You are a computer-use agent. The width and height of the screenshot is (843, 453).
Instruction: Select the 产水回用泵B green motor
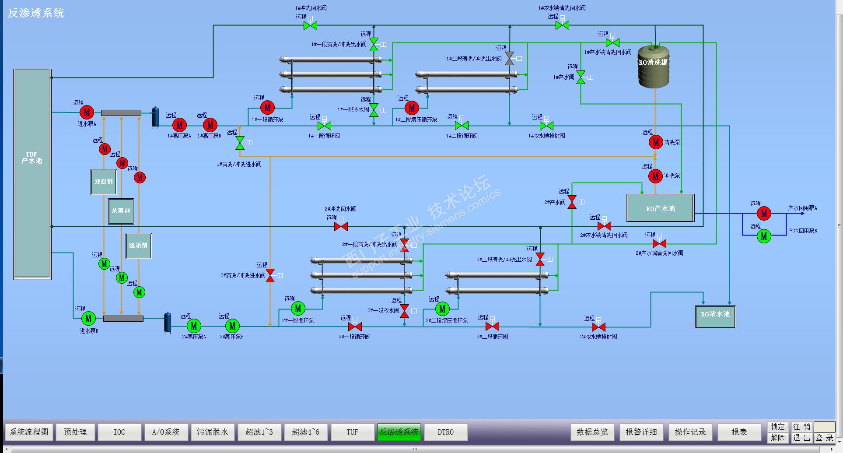pyautogui.click(x=764, y=236)
